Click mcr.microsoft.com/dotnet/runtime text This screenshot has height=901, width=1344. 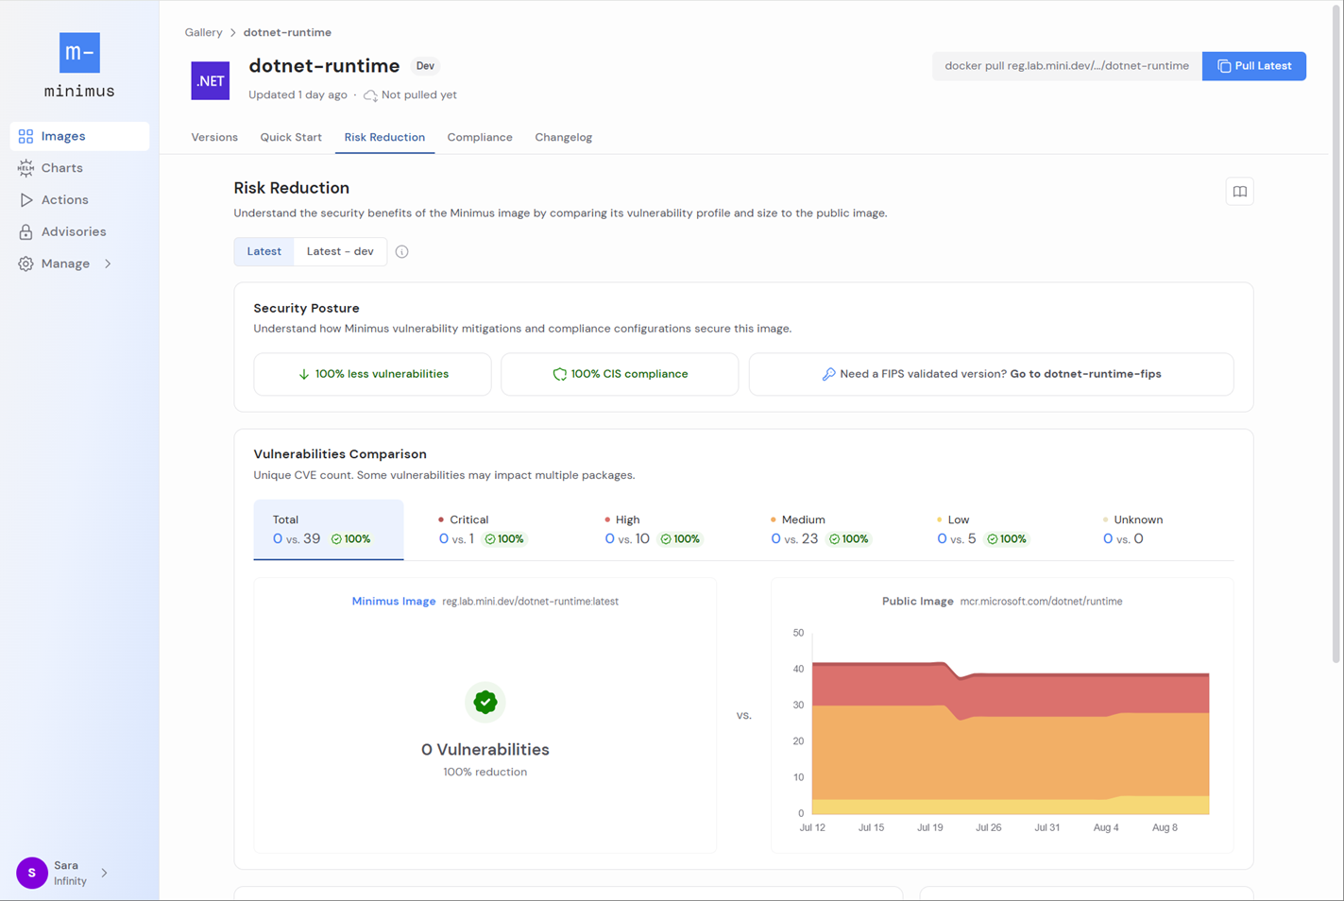1041,602
